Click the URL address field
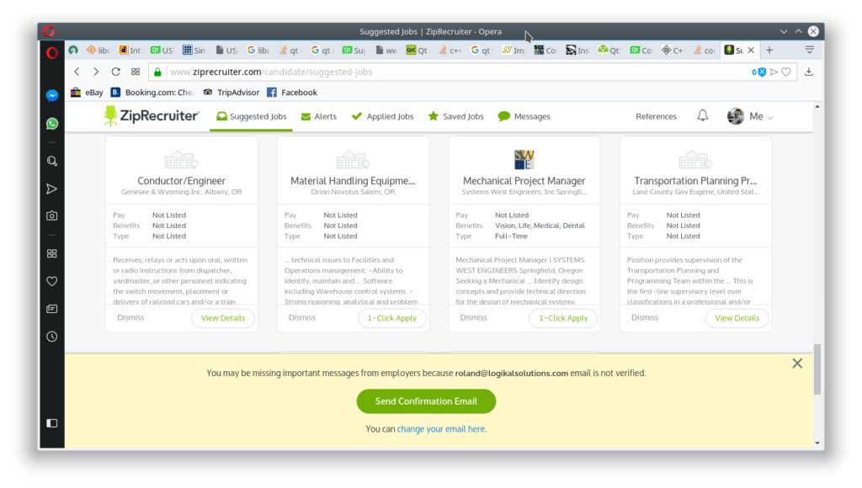 [456, 72]
